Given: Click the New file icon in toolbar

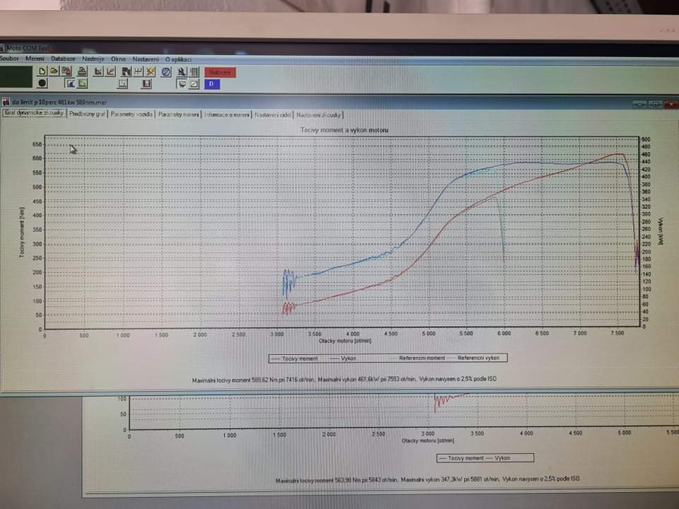Looking at the screenshot, I should tap(42, 71).
